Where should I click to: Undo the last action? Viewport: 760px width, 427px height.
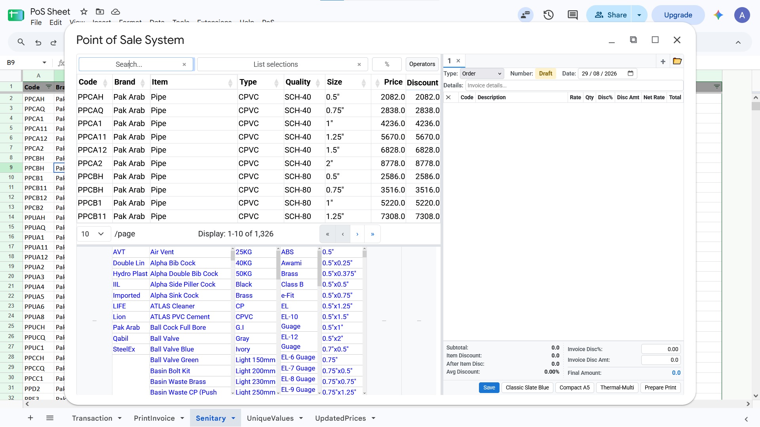[x=38, y=42]
